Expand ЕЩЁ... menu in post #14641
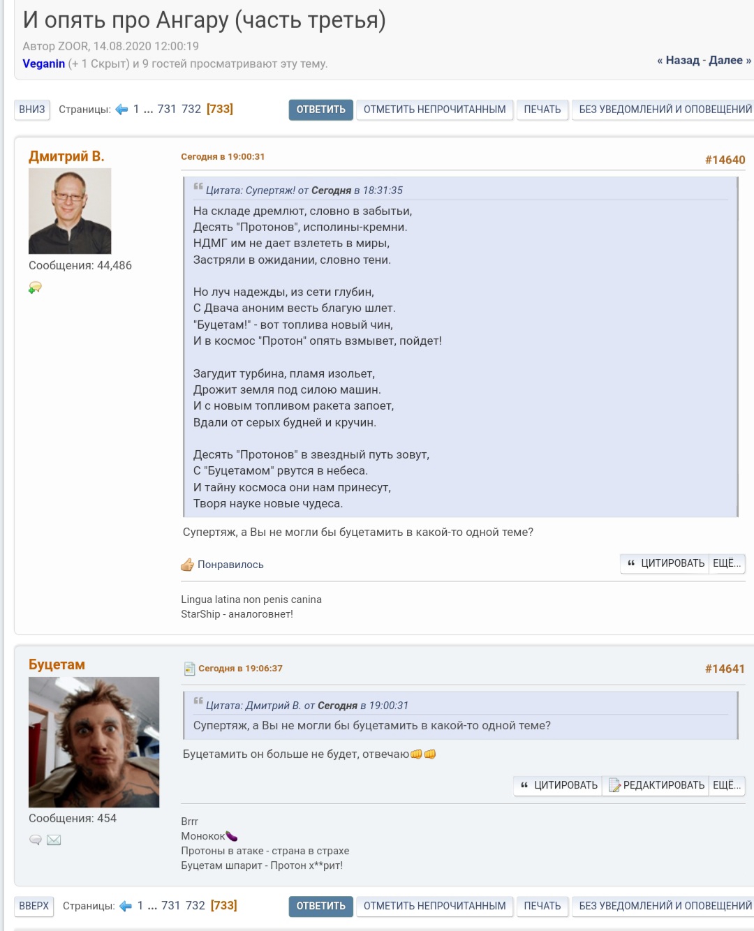754x931 pixels. [727, 785]
